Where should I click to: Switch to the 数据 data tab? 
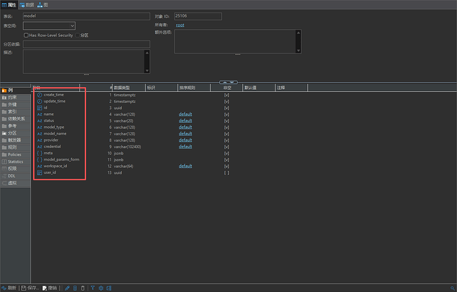click(x=27, y=5)
